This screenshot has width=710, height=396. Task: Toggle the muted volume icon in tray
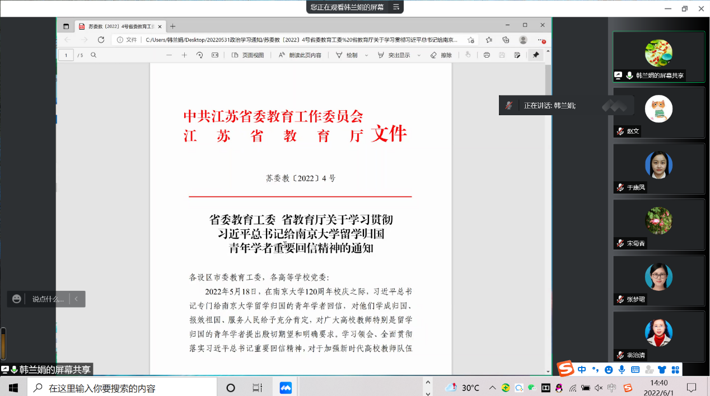pyautogui.click(x=599, y=388)
